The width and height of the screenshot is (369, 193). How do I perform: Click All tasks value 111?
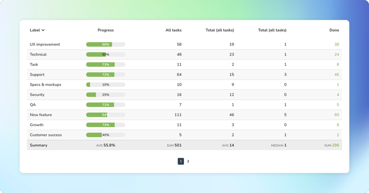click(178, 115)
